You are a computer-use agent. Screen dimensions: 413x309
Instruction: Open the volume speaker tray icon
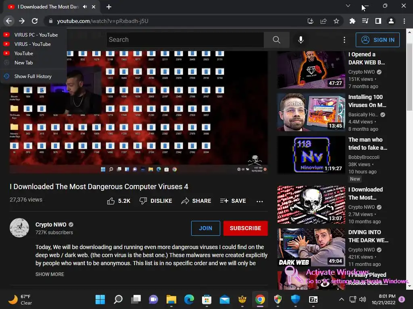[363, 299]
